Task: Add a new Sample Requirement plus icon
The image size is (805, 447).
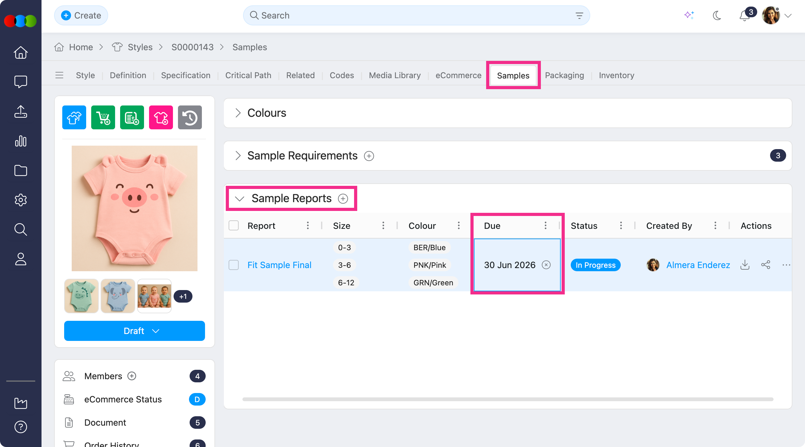Action: tap(369, 156)
